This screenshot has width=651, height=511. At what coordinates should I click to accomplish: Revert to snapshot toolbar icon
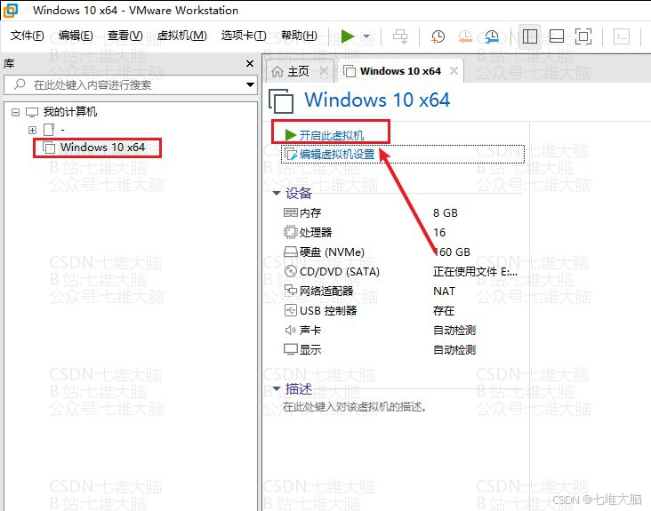pyautogui.click(x=465, y=36)
